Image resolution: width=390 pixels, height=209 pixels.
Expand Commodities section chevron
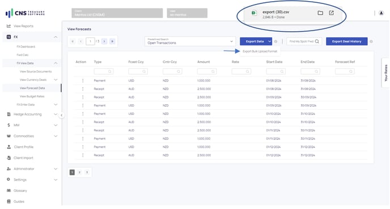56,136
